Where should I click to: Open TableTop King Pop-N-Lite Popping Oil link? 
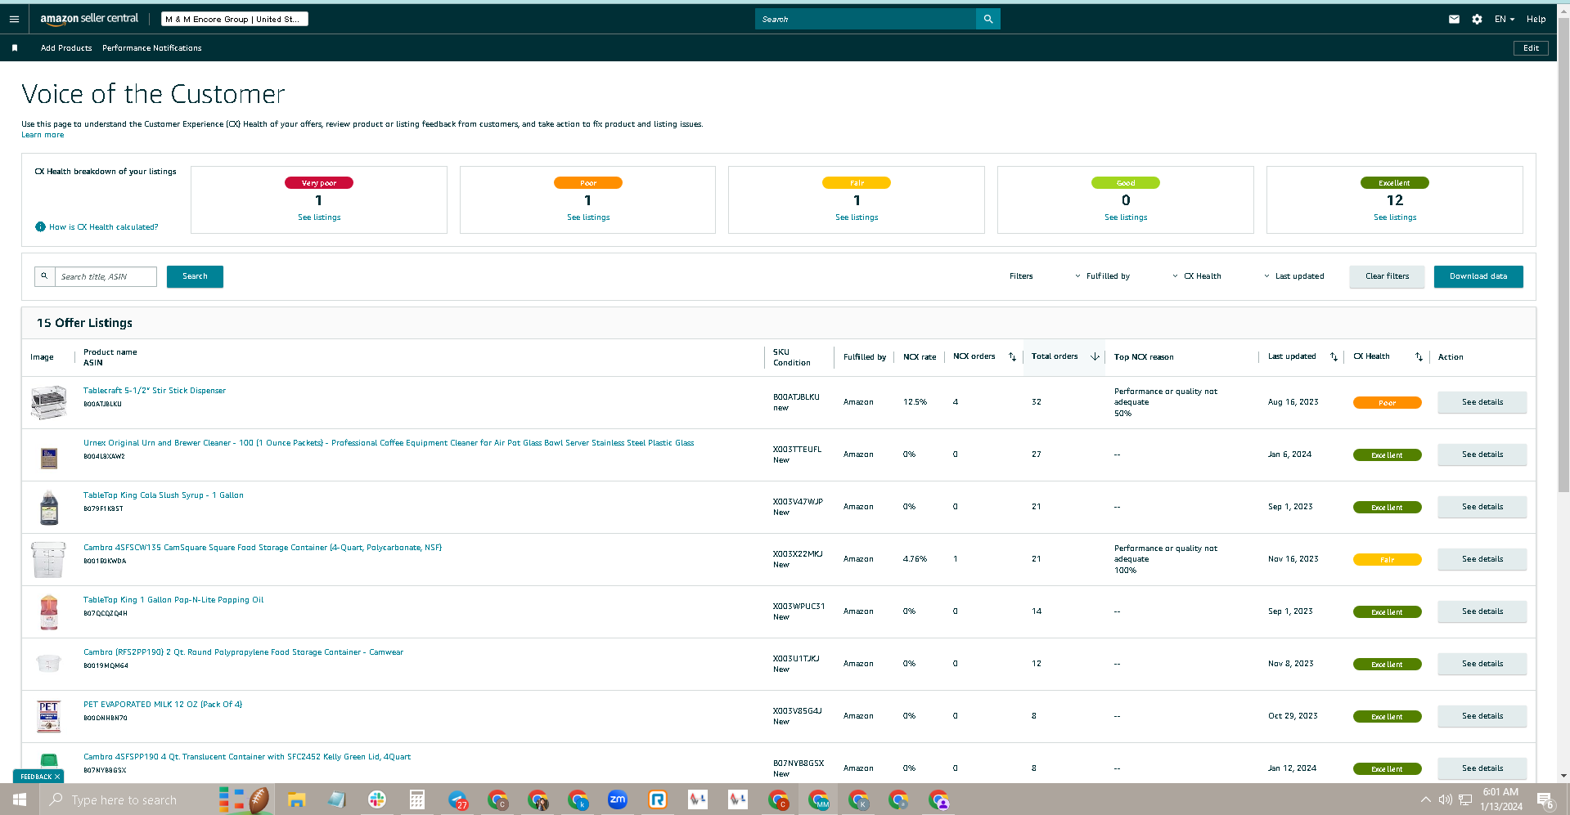coord(173,600)
